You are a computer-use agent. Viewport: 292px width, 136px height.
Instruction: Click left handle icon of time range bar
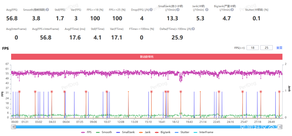(13, 127)
